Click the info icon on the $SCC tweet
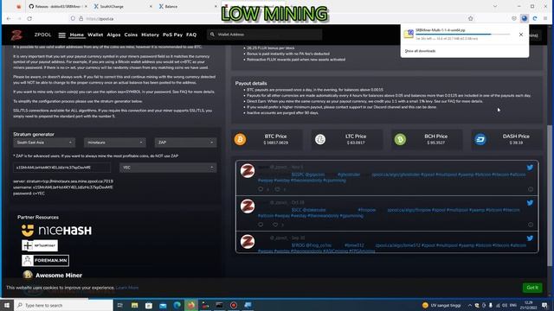The width and height of the screenshot is (554, 311). (531, 225)
